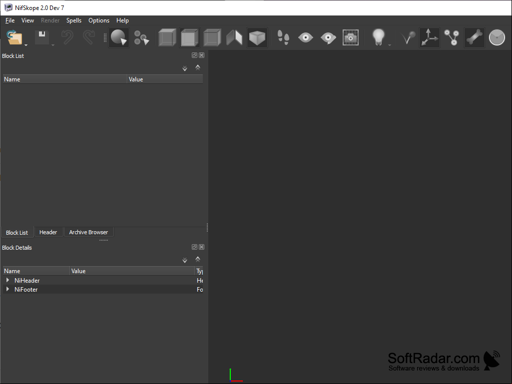Toggle the bone skeleton icon

click(x=475, y=37)
